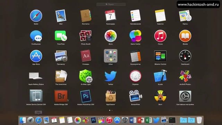The width and height of the screenshot is (222, 125).
Task: Open ArcSoft Photo+ from the Dock
Action: click(86, 120)
